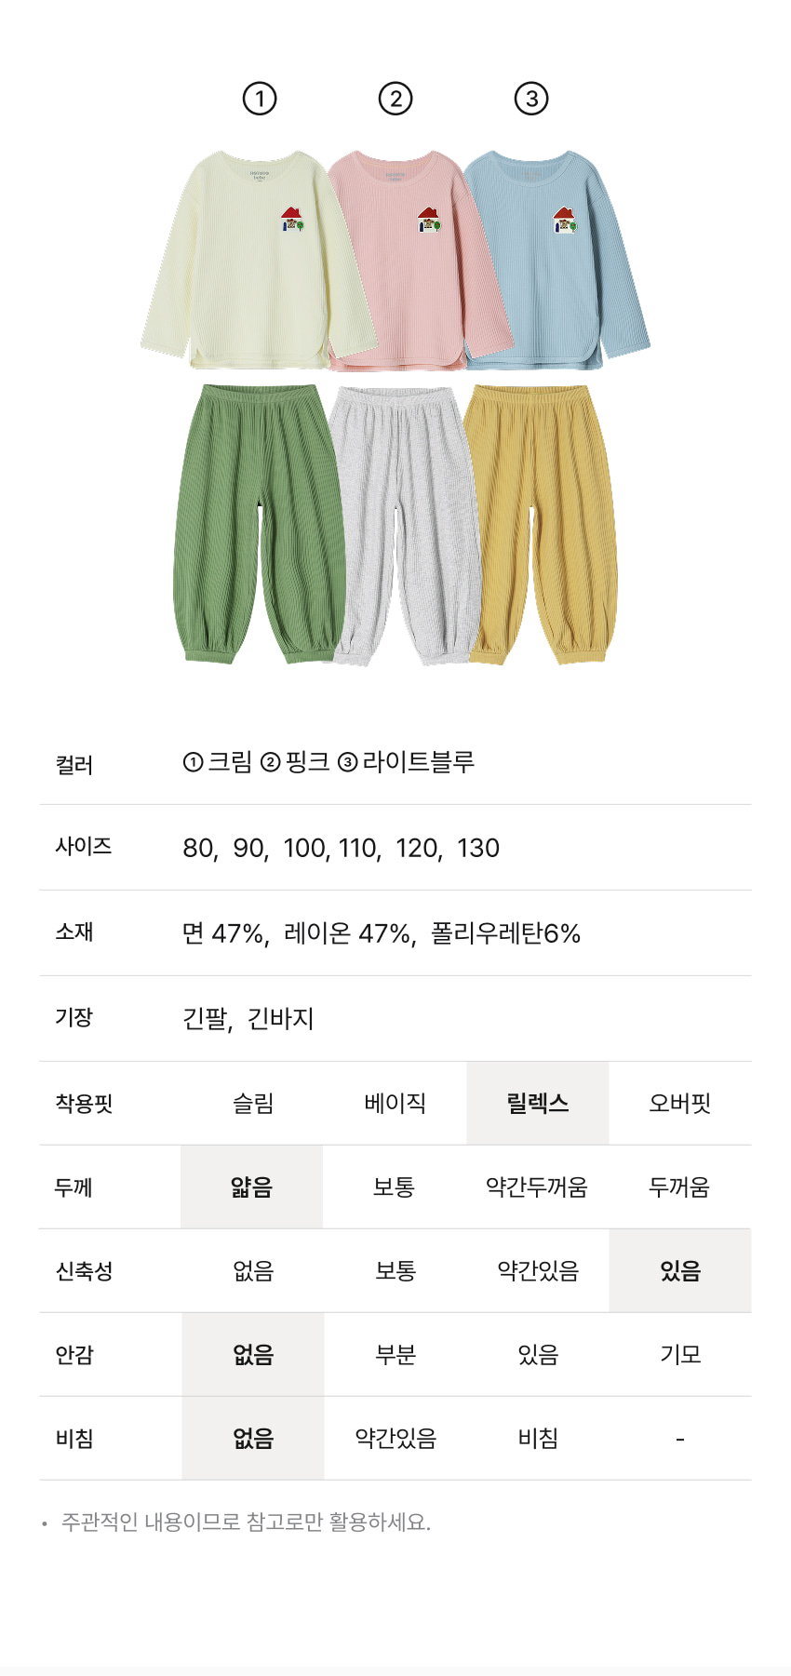Click the circled number 1 above cream shirt
The image size is (791, 1676).
[x=260, y=99]
